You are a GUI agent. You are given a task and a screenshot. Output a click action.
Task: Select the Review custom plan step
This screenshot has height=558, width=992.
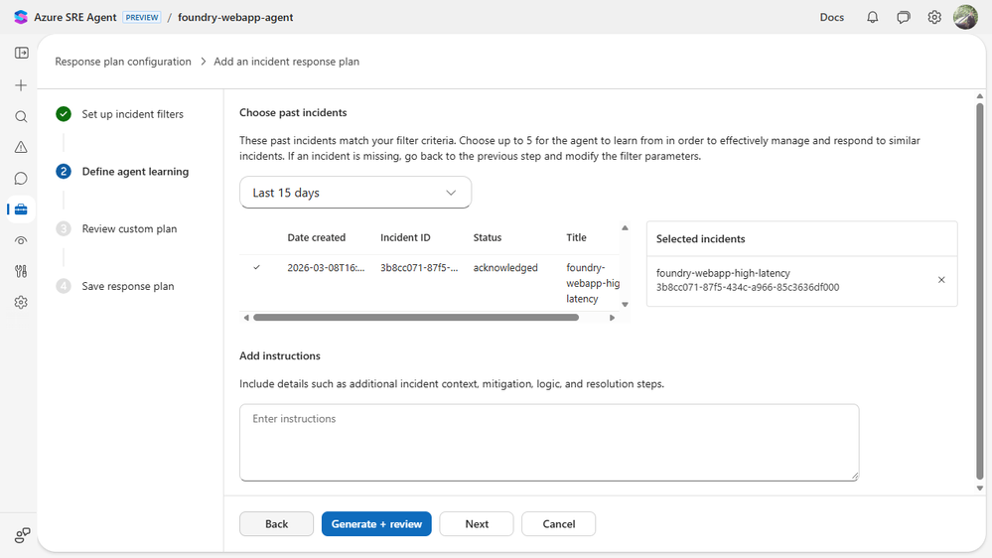(x=129, y=229)
